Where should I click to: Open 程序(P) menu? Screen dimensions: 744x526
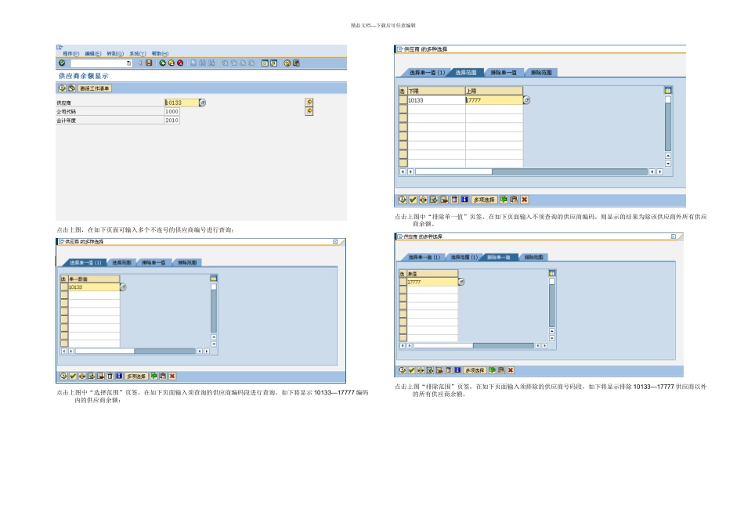click(70, 53)
